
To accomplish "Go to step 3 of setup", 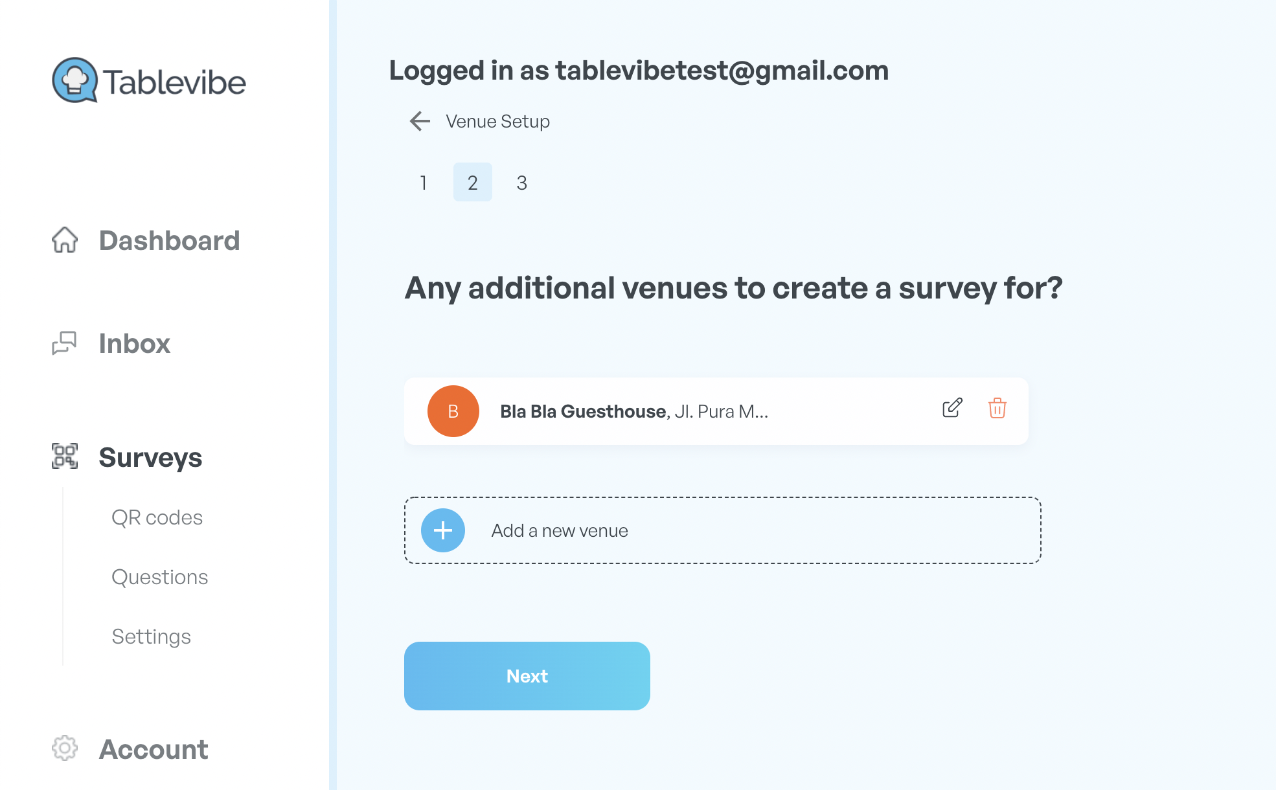I will pos(522,183).
